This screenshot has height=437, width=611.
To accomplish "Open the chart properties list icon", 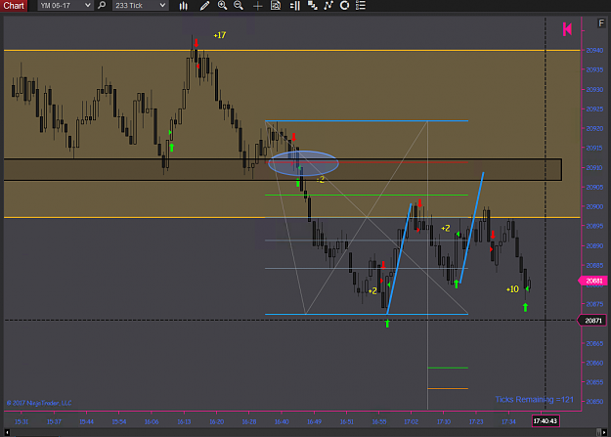I will pyautogui.click(x=361, y=6).
